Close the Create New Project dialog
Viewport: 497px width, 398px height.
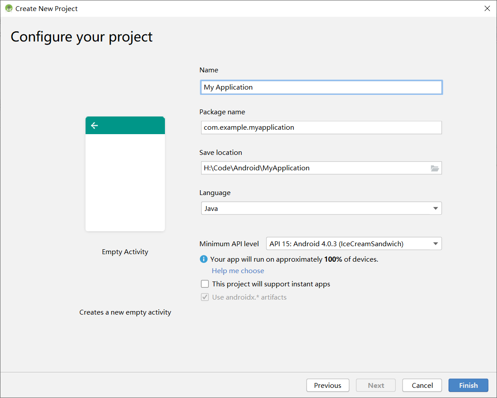(x=487, y=8)
